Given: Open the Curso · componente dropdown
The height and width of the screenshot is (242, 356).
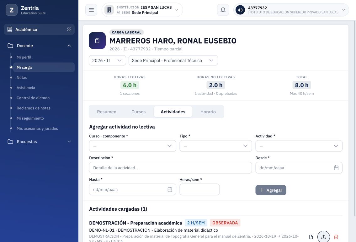Looking at the screenshot, I should (133, 146).
